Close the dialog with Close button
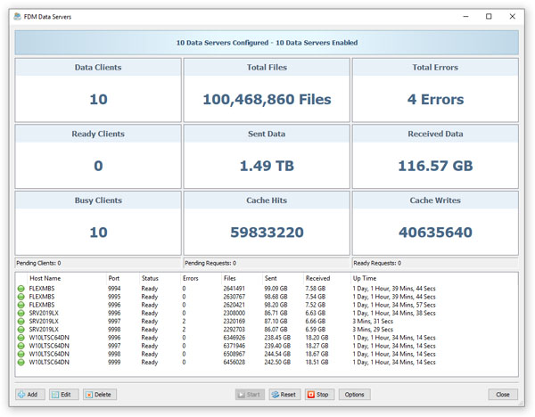Screen dimensions: 535x417 [x=503, y=395]
